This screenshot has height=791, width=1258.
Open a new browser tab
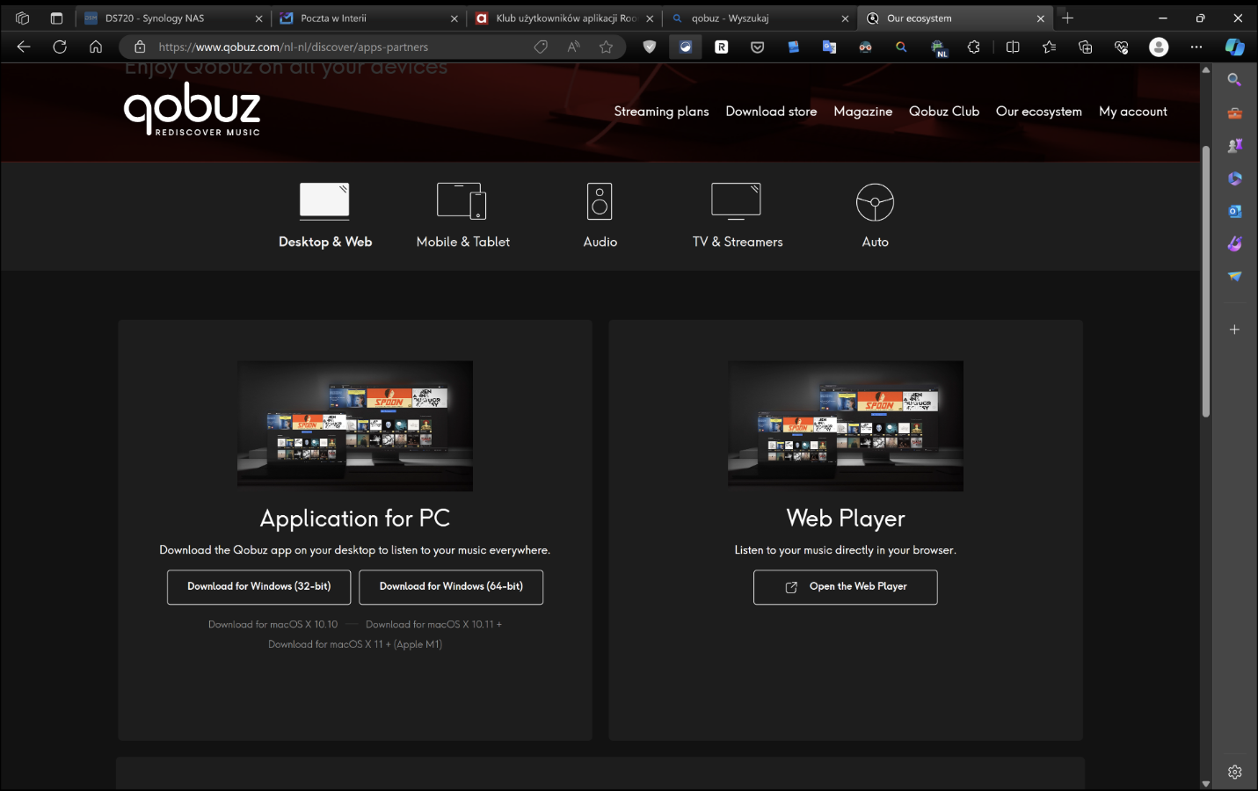[x=1067, y=18]
